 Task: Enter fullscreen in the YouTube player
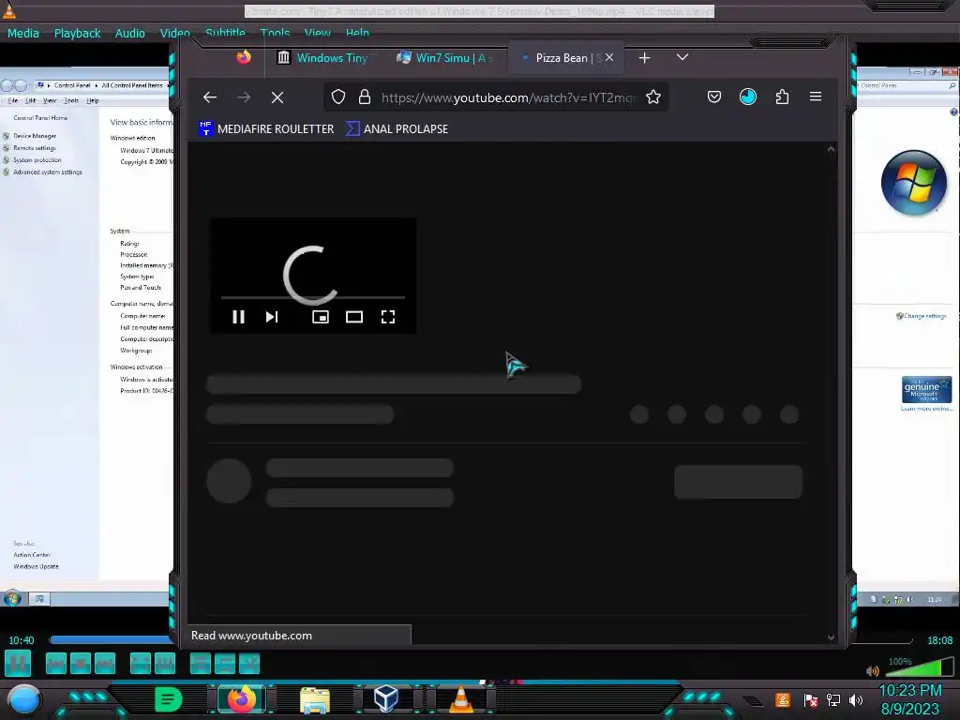(x=387, y=317)
